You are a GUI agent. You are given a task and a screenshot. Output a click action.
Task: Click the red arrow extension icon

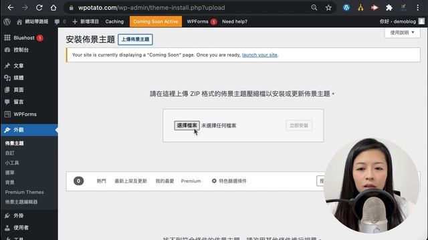point(374,7)
